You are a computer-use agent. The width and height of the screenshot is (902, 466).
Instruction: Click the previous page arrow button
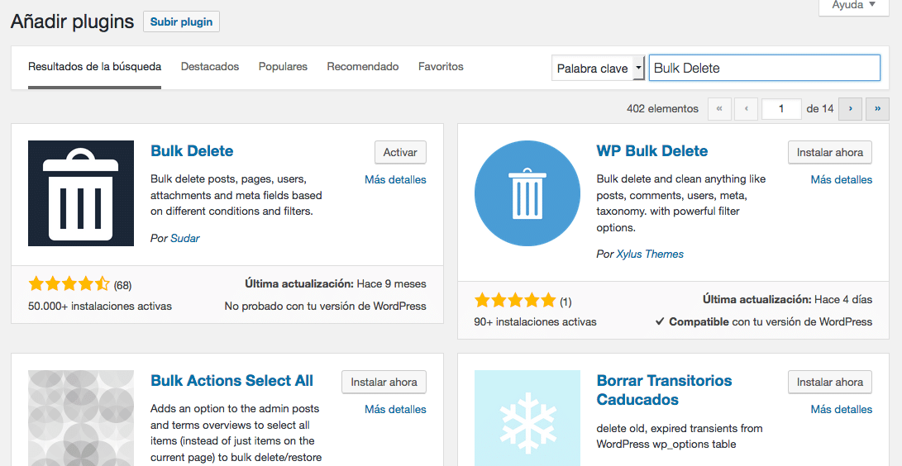coord(747,109)
